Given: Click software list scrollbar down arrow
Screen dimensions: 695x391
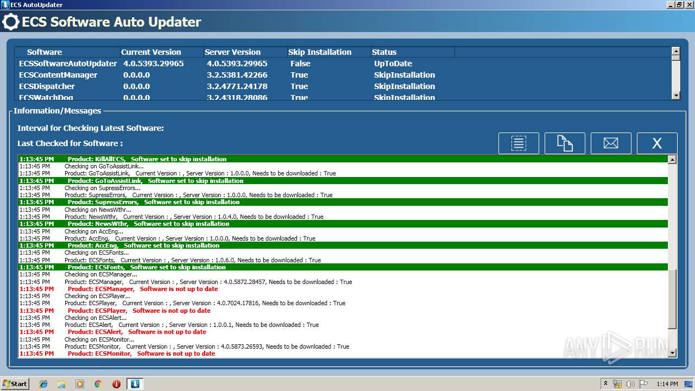Looking at the screenshot, I should [675, 96].
